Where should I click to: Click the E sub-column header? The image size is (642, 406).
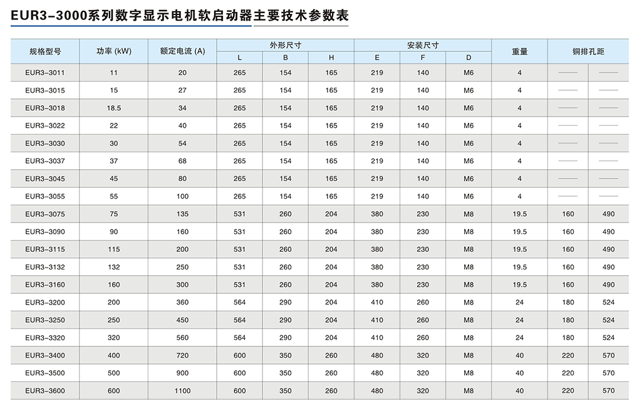pyautogui.click(x=376, y=57)
